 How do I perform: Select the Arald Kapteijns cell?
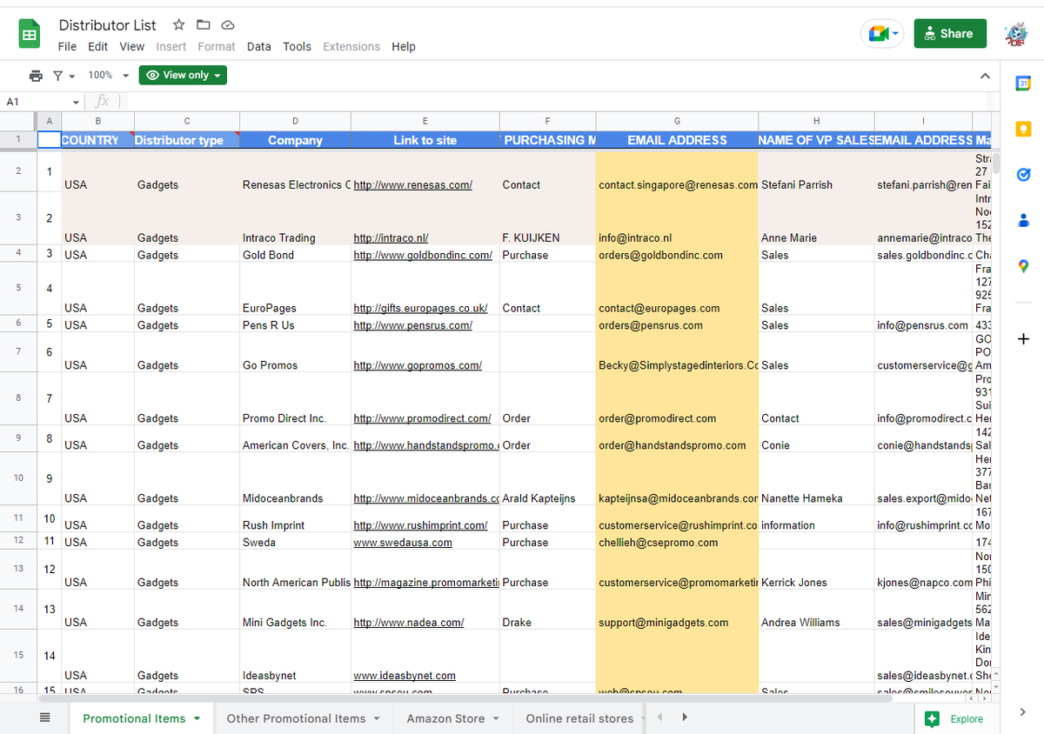547,478
